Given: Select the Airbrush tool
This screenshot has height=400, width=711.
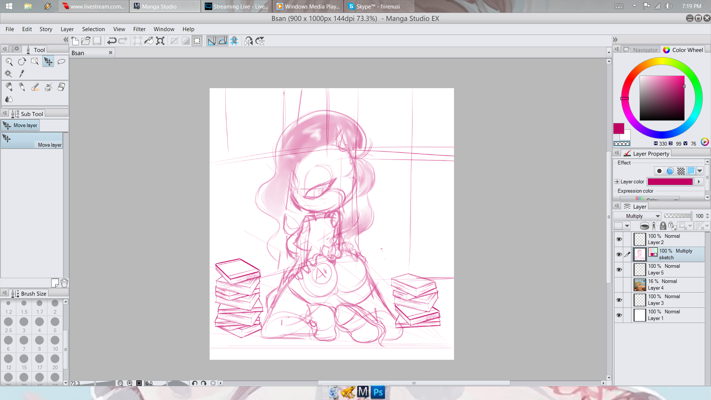Looking at the screenshot, I should [48, 87].
